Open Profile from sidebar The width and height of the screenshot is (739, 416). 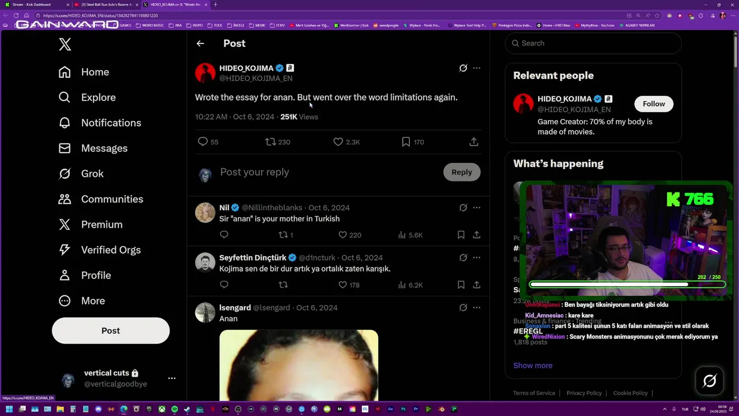tap(84, 276)
